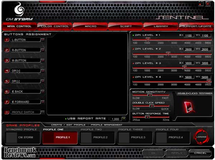Click the number 7 button badge icon
215x160 pixels.
pyautogui.click(x=6, y=102)
